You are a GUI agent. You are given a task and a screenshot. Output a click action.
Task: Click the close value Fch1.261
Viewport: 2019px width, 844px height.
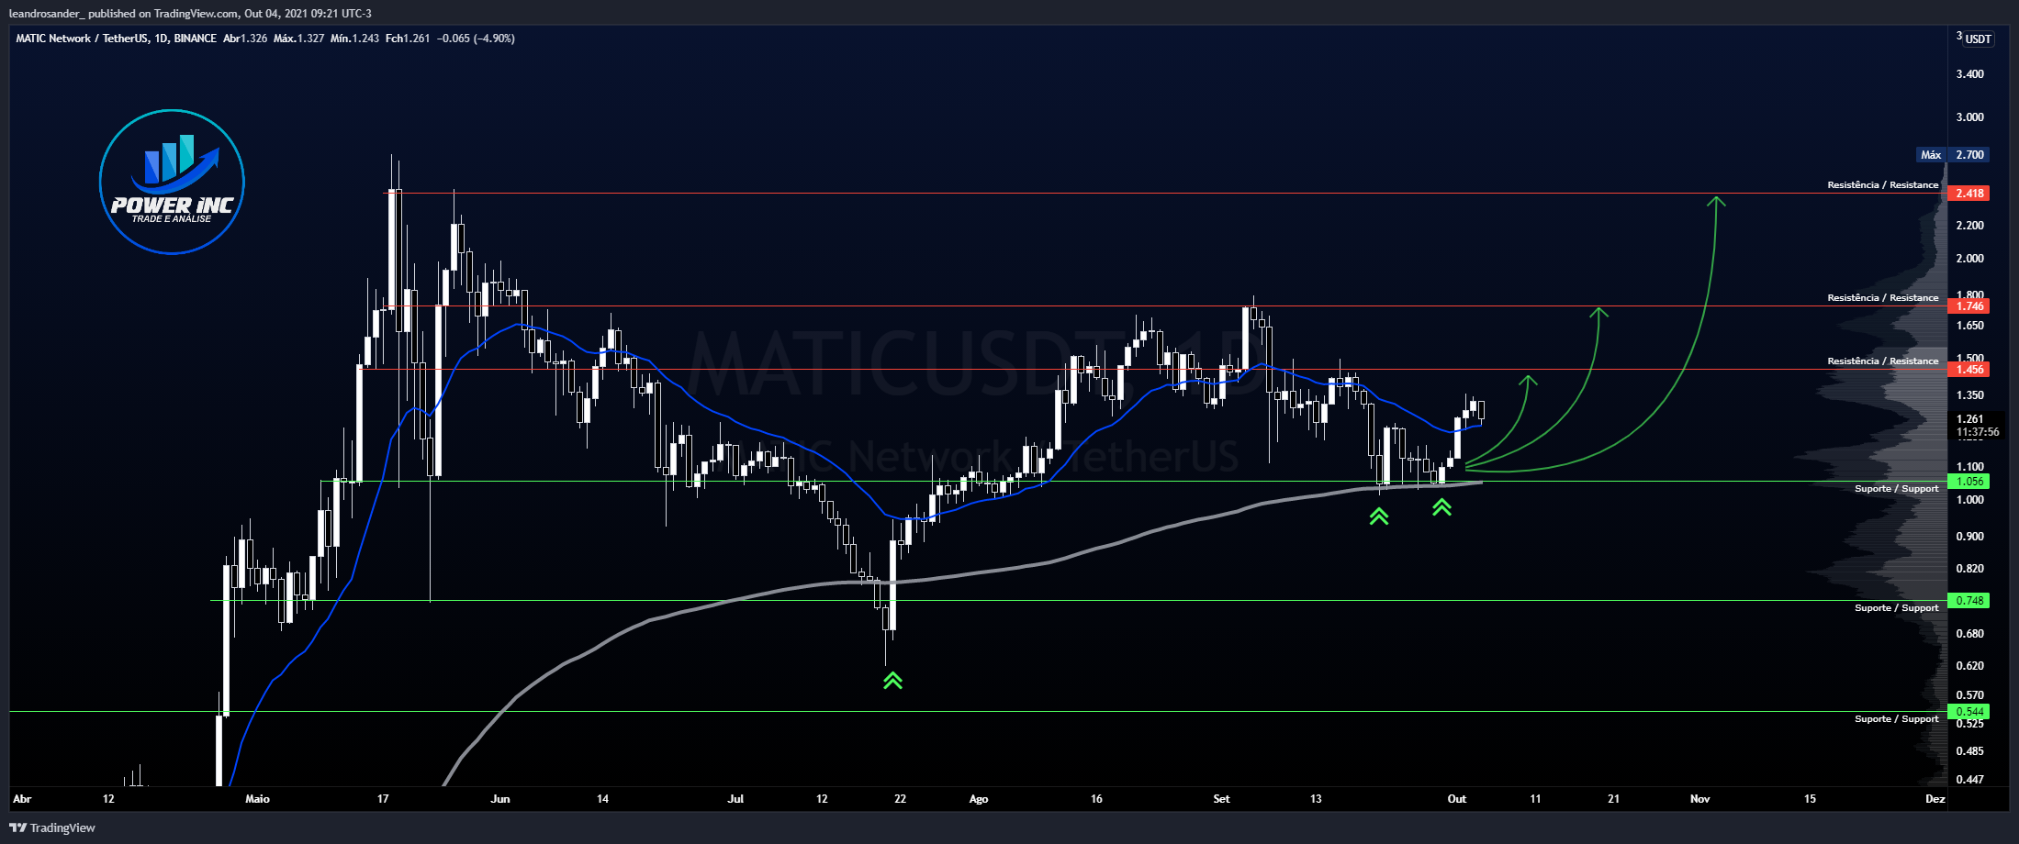(x=408, y=39)
